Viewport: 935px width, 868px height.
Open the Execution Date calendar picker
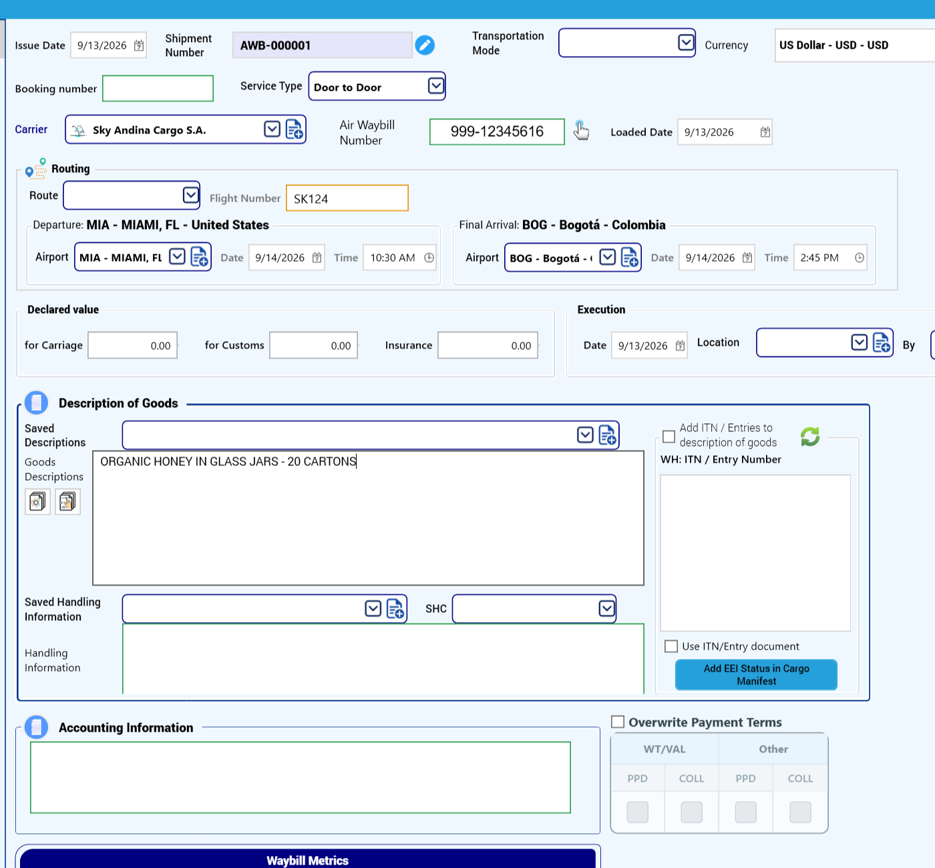pos(680,346)
